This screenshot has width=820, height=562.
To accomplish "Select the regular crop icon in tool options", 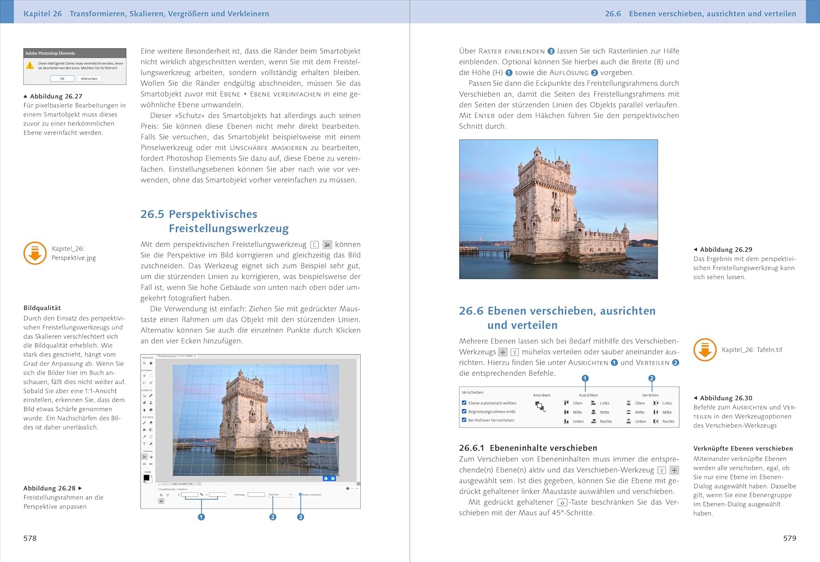I will [x=161, y=495].
